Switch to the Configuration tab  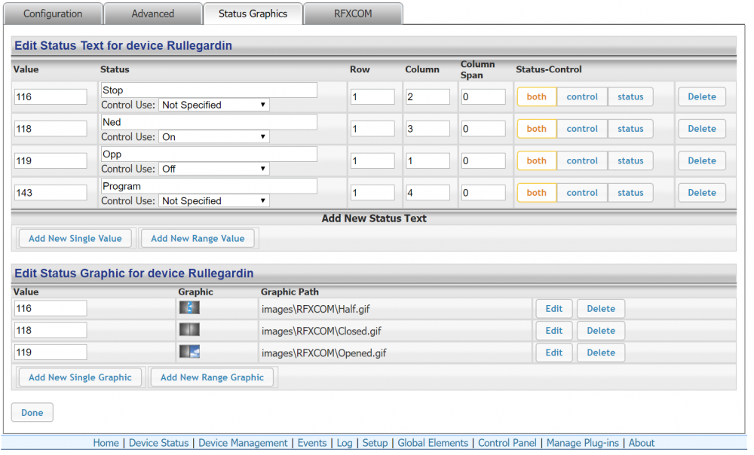(x=53, y=14)
